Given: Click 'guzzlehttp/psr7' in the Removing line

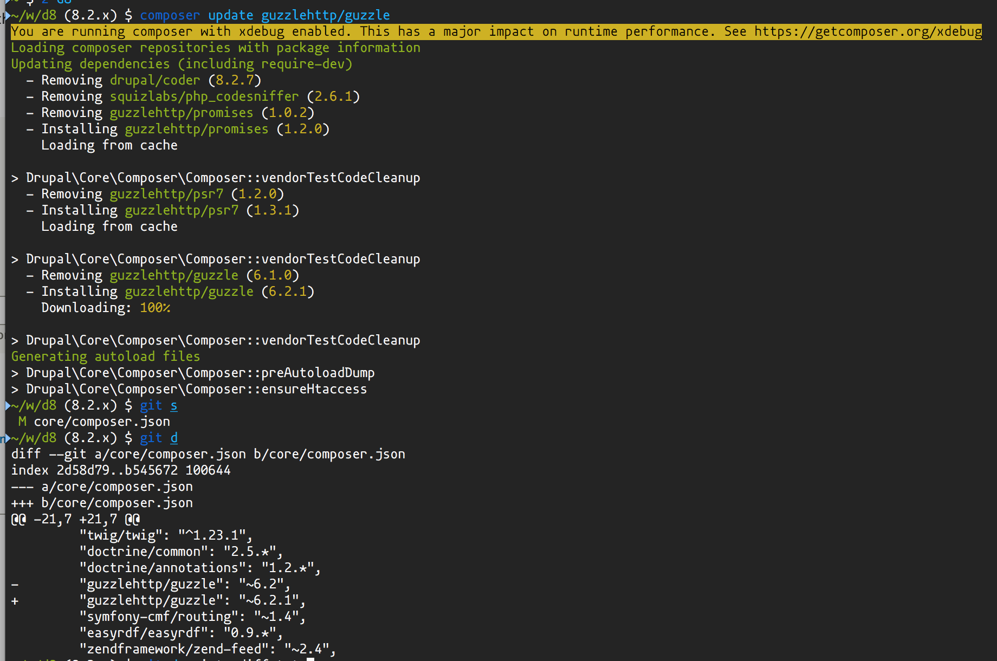Looking at the screenshot, I should (x=166, y=194).
